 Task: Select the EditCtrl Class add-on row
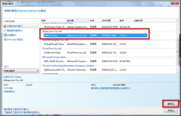click(x=95, y=35)
